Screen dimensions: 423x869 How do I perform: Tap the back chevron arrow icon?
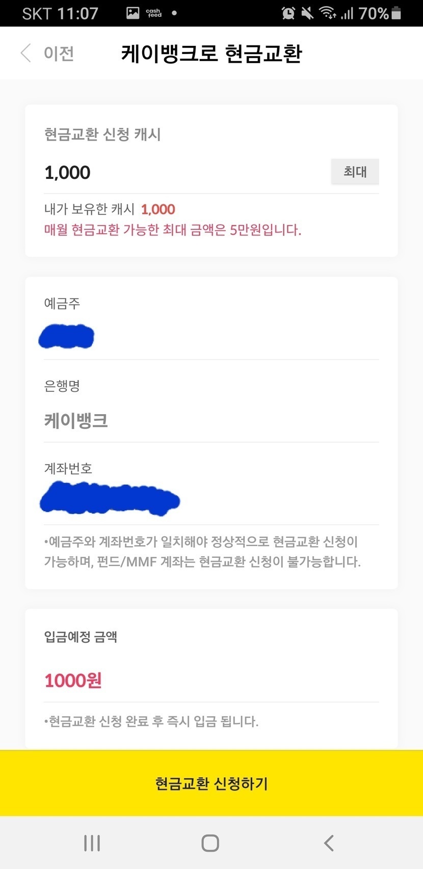coord(26,53)
